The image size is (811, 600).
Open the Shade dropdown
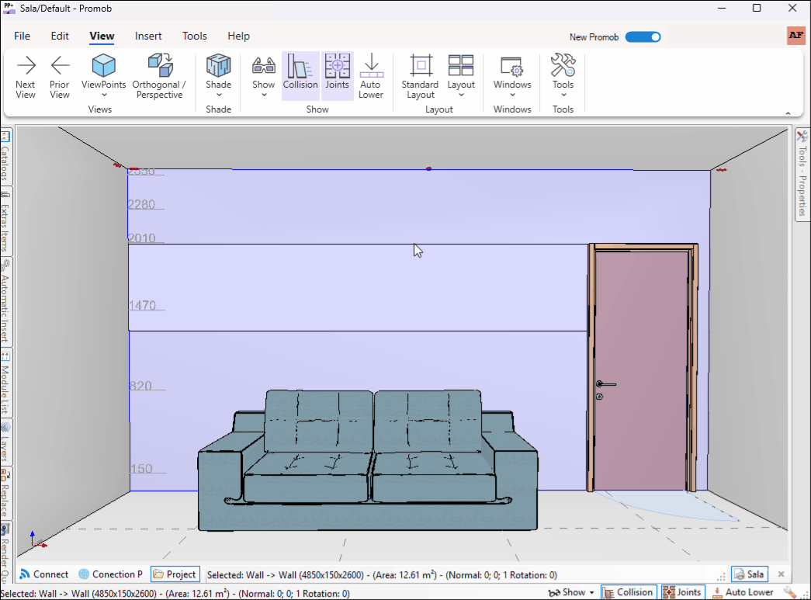pos(218,95)
